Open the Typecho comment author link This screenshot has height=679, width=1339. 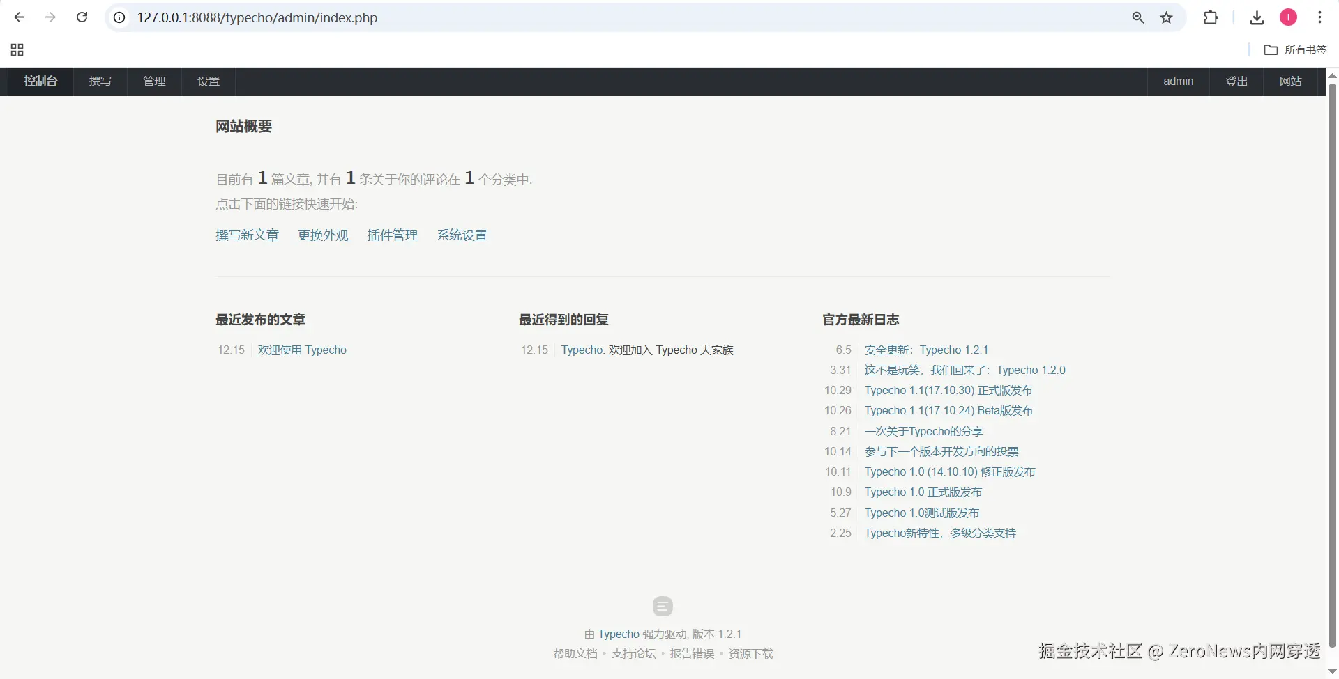click(x=582, y=350)
